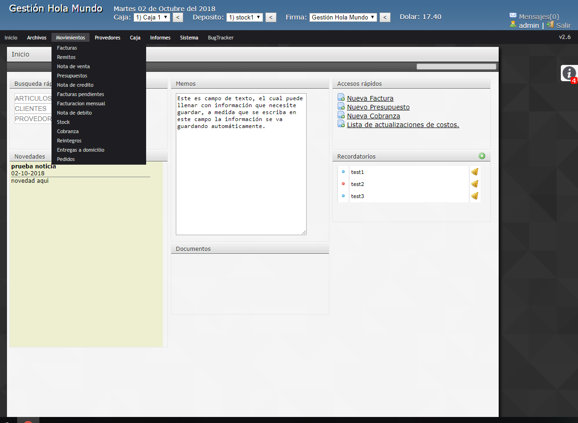This screenshot has width=578, height=423.
Task: Click the bell icon for test2 reminder
Action: pyautogui.click(x=475, y=184)
